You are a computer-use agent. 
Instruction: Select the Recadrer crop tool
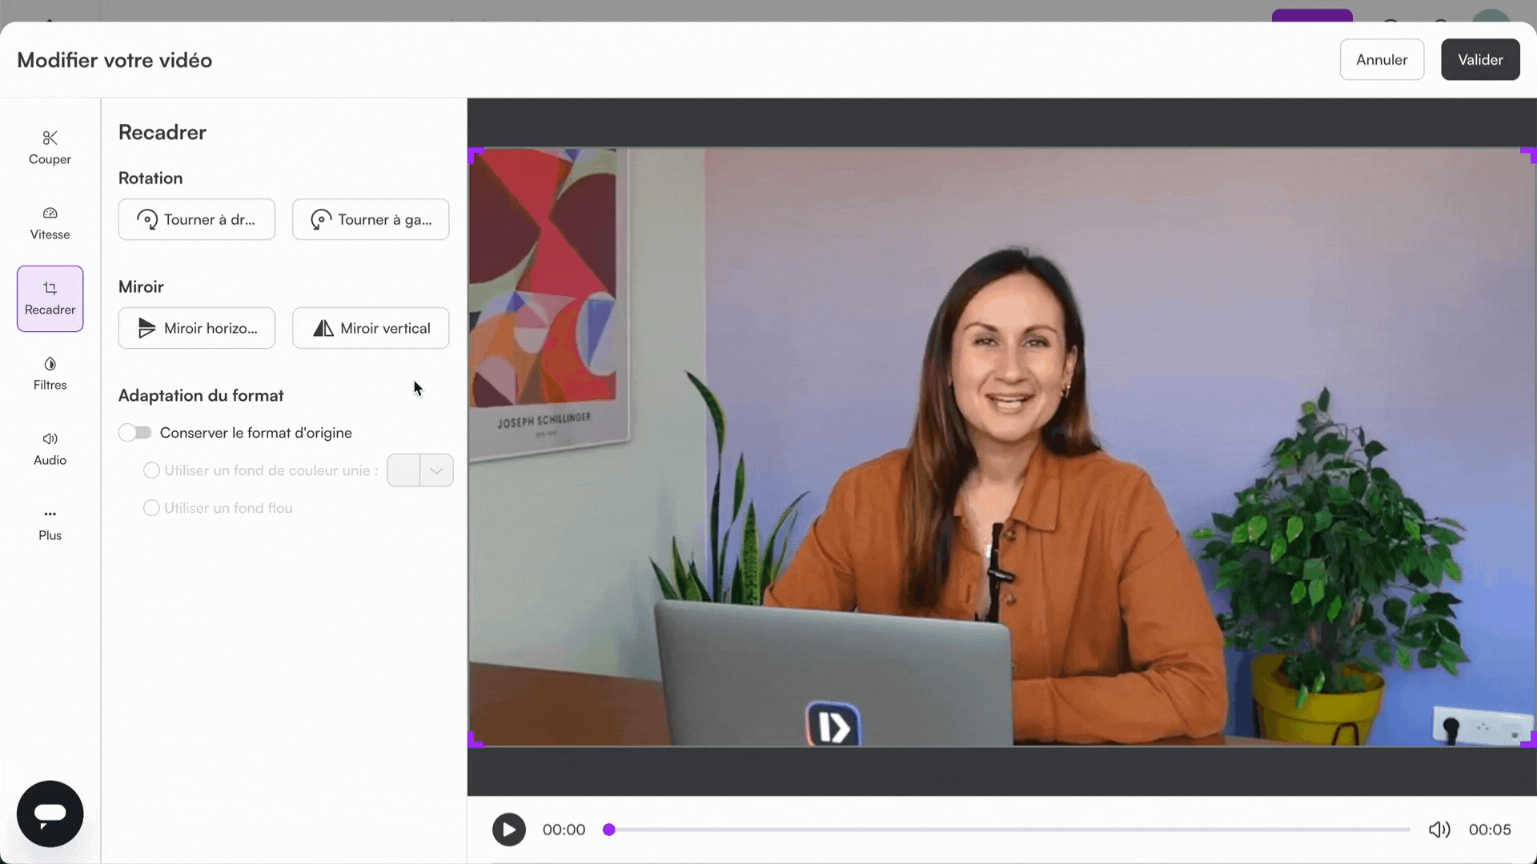pyautogui.click(x=49, y=298)
